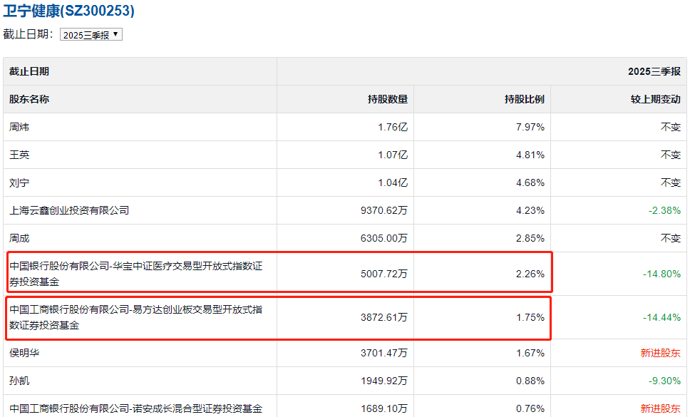Click 侯明华's 新进股东 label
The height and width of the screenshot is (417, 690).
point(661,353)
